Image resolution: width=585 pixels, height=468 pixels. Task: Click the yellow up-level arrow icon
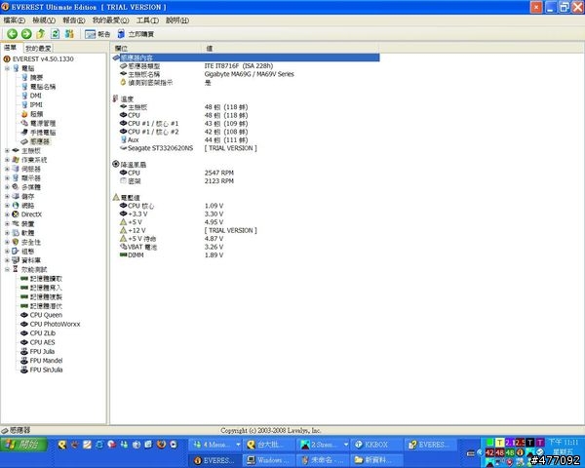(x=41, y=34)
